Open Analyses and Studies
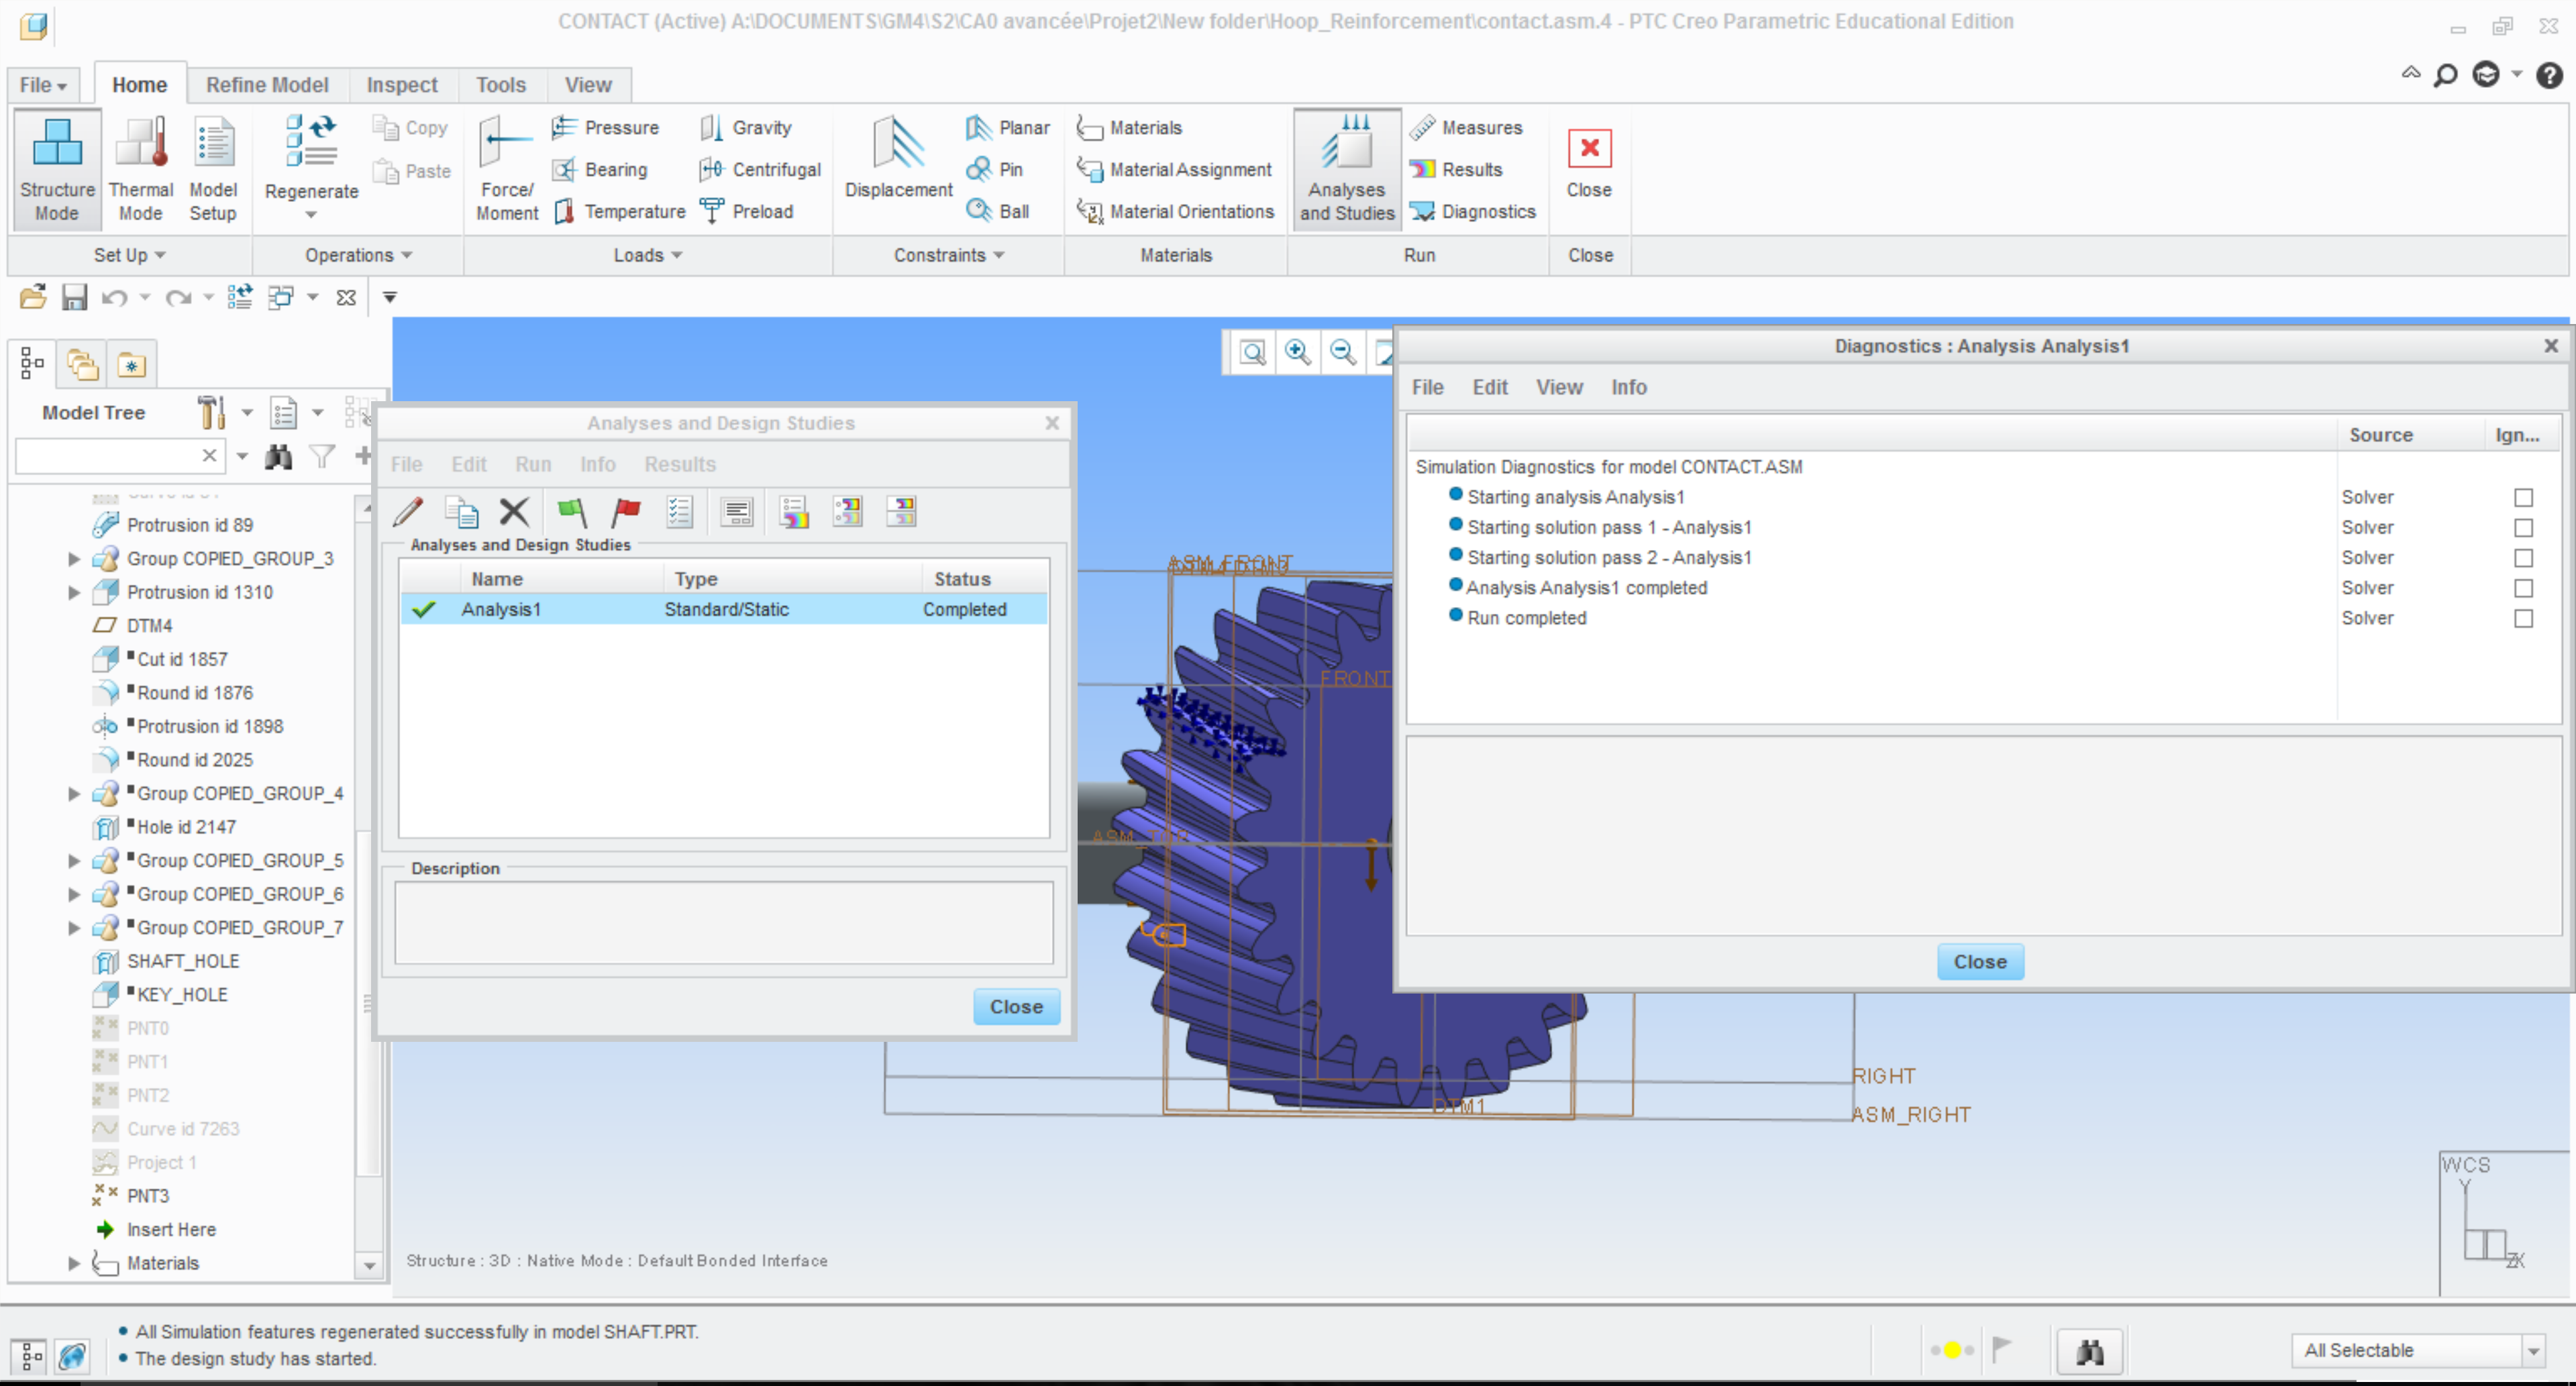The image size is (2576, 1386). pos(1346,170)
